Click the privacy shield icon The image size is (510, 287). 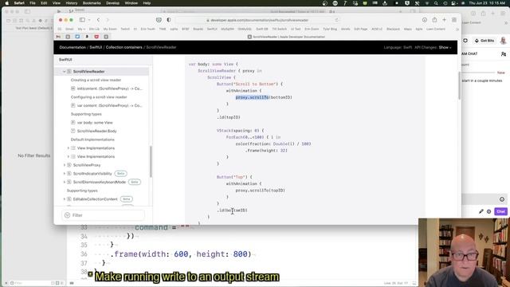(x=168, y=20)
